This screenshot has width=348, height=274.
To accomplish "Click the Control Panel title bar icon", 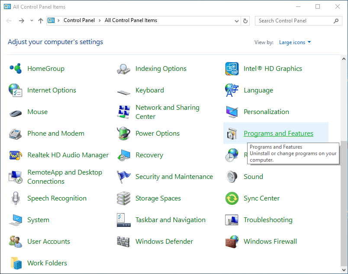I will pos(7,6).
